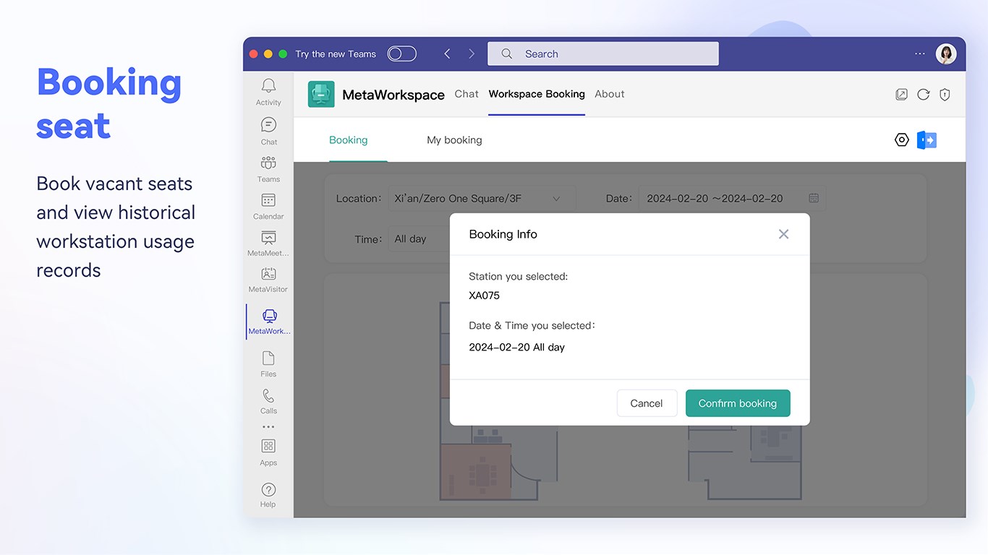
Task: Open Help in the sidebar
Action: [268, 495]
